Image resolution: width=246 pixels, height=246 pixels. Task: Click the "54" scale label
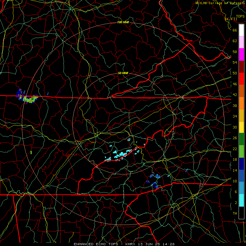point(235,62)
